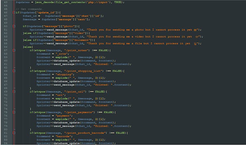246x145 pixels.
Task: Click the $command = "_note" line
Action: pos(53,54)
